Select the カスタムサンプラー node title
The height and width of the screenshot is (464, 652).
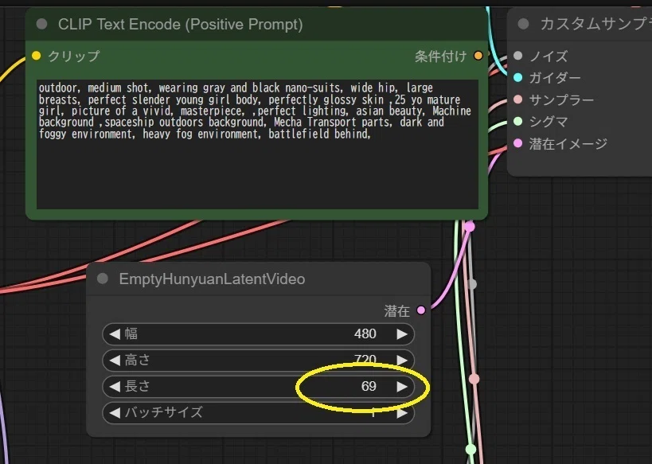[595, 24]
